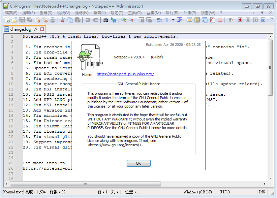Viewport: 277px width, 198px height.
Task: Click the Notepad++ chameleon logo in dialog
Action: coord(90,57)
